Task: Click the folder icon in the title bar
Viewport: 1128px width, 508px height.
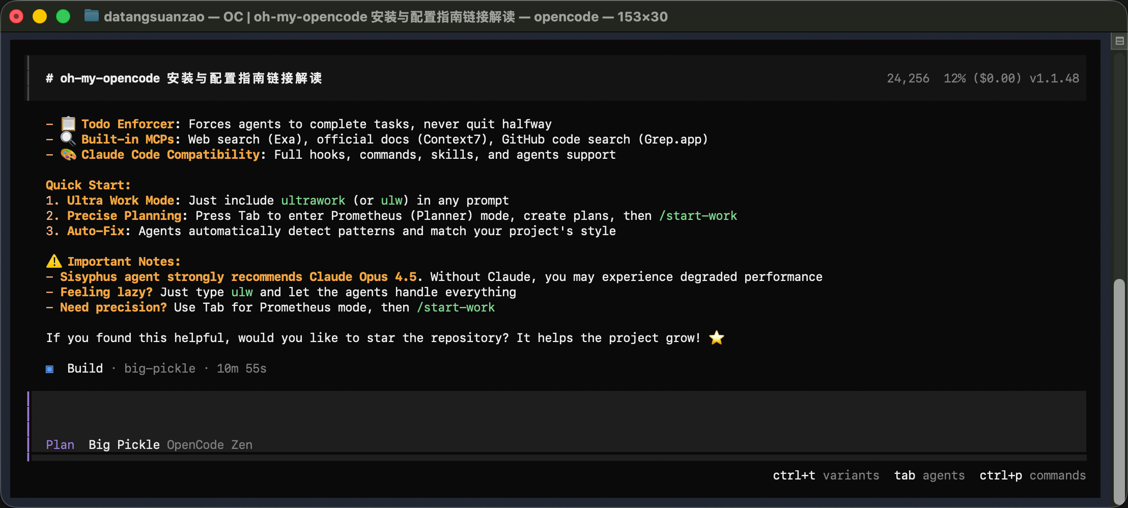Action: point(92,16)
